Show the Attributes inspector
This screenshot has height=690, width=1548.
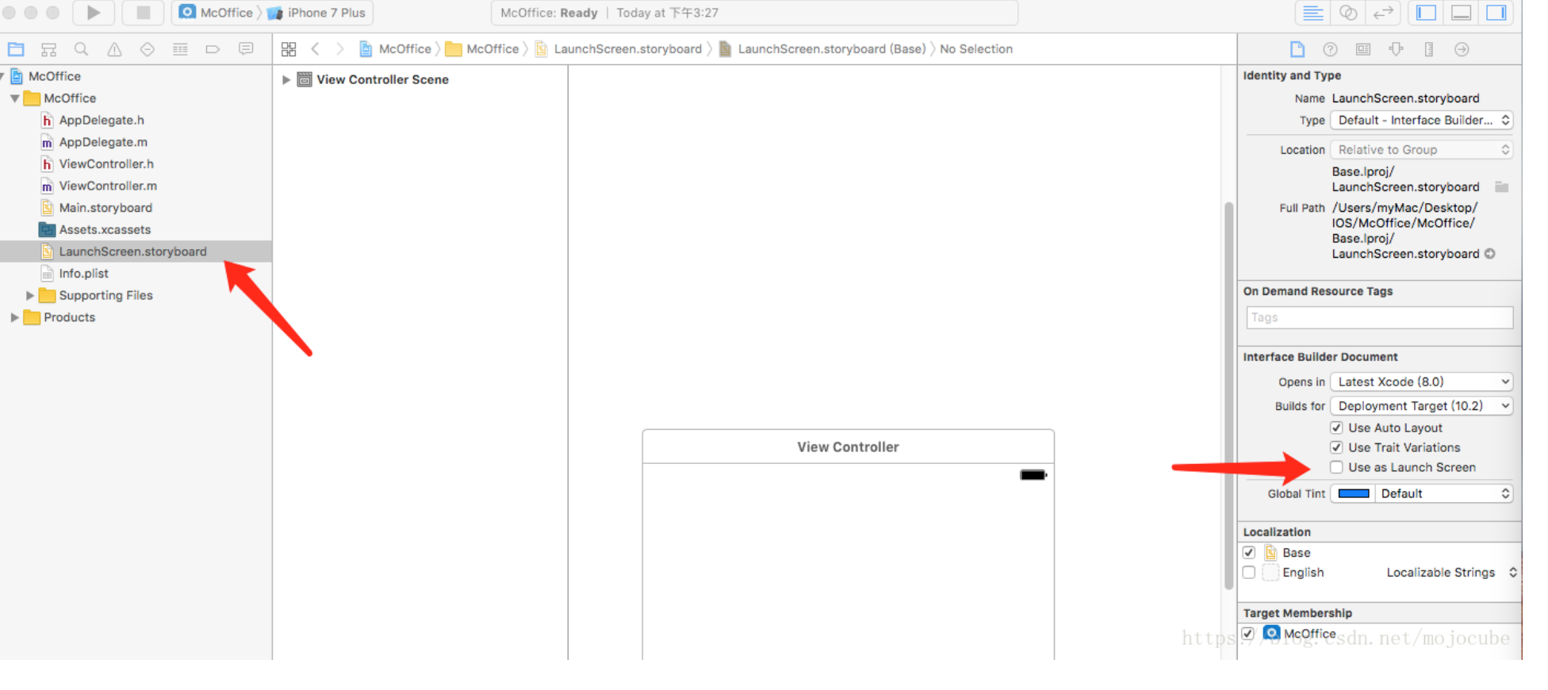pyautogui.click(x=1397, y=49)
